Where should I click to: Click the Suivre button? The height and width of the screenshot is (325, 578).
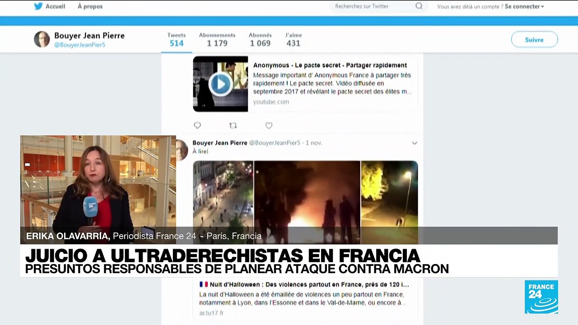(x=534, y=40)
